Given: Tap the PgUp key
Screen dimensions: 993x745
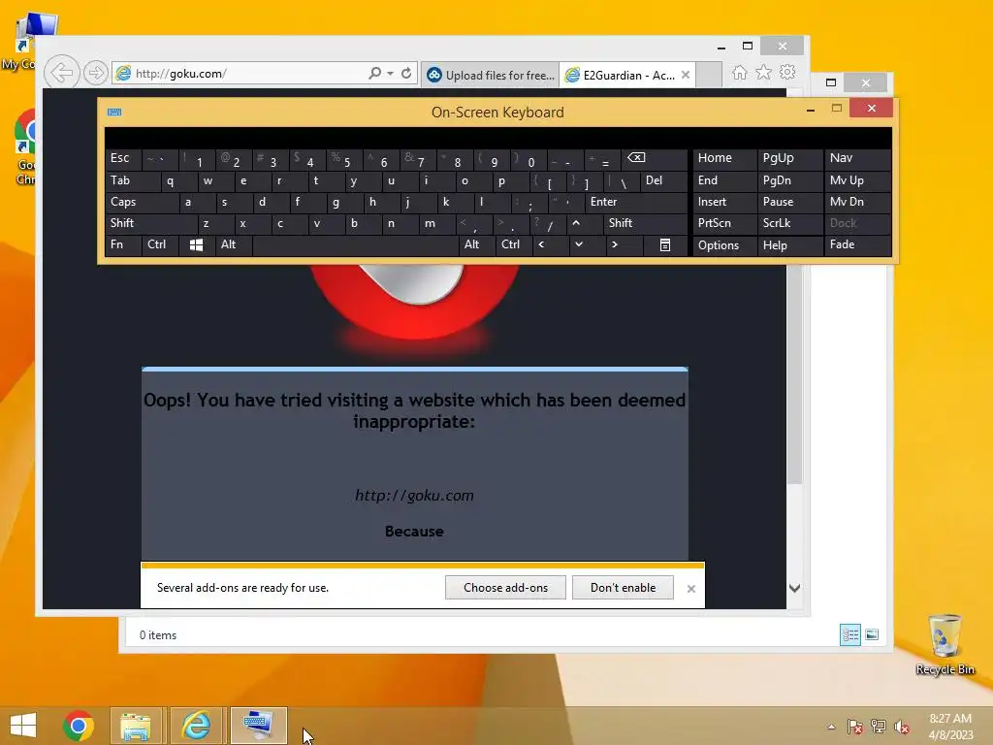Looking at the screenshot, I should point(789,158).
